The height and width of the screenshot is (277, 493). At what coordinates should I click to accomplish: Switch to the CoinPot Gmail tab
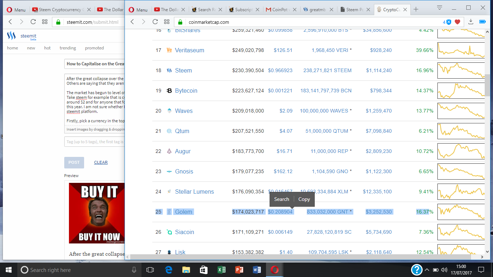click(x=280, y=10)
